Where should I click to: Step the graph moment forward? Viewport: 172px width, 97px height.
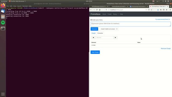[115, 38]
